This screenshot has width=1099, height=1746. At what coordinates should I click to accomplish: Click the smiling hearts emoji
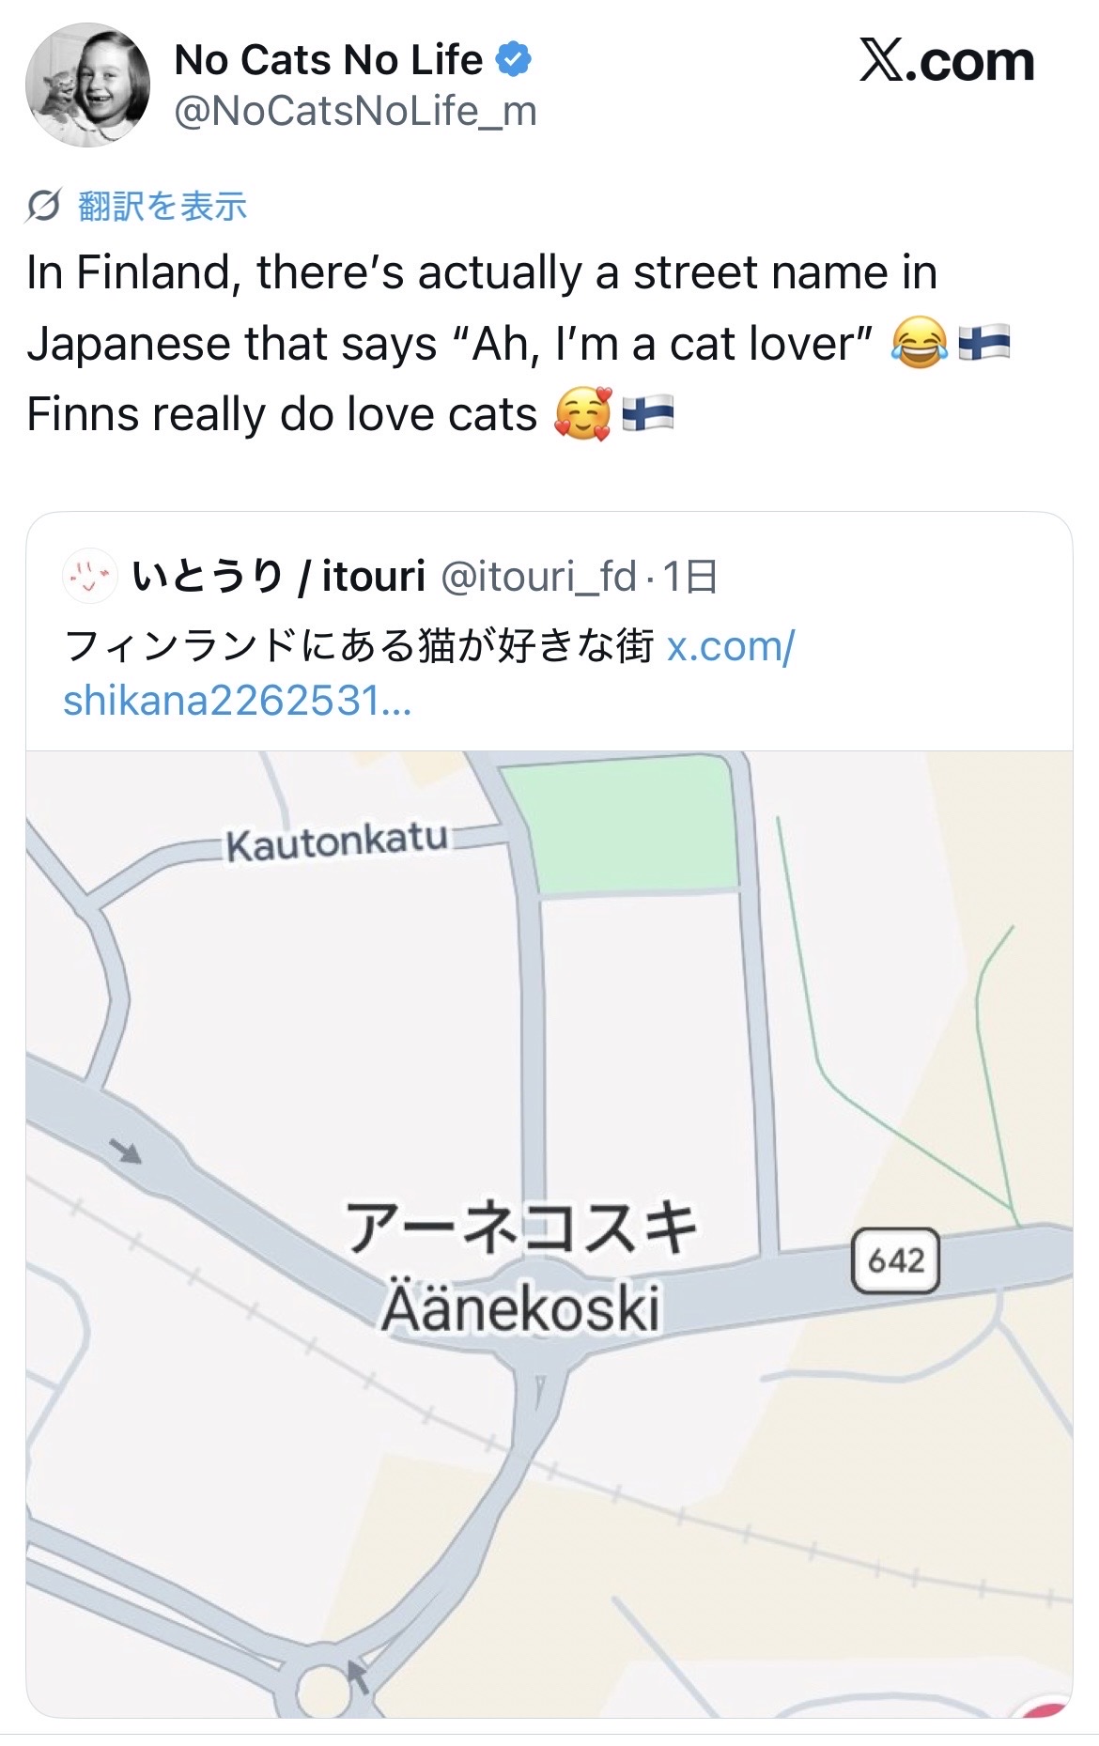click(x=583, y=414)
